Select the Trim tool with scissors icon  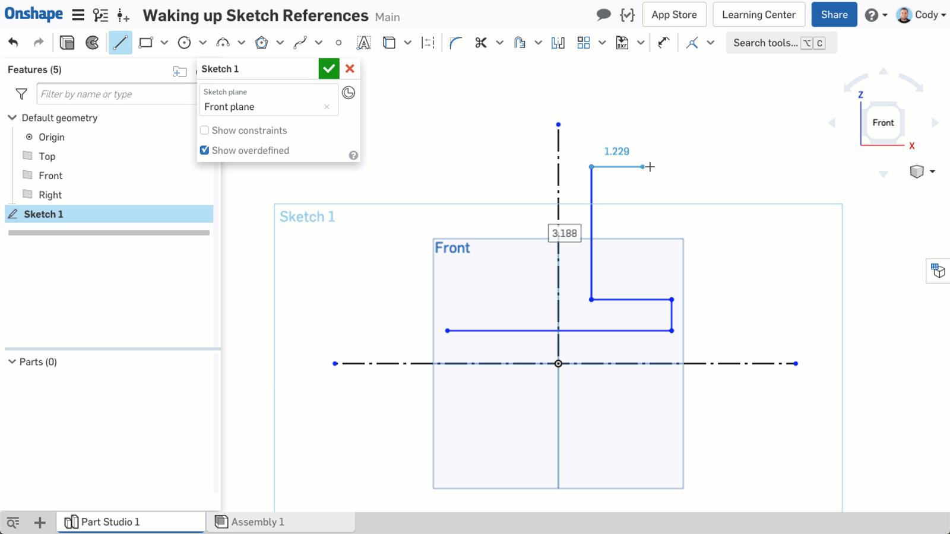481,42
